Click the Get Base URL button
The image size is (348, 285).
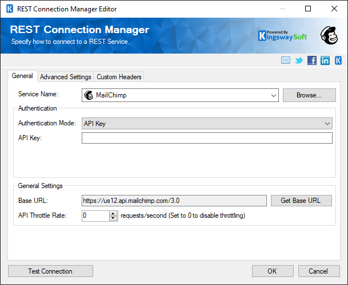301,201
